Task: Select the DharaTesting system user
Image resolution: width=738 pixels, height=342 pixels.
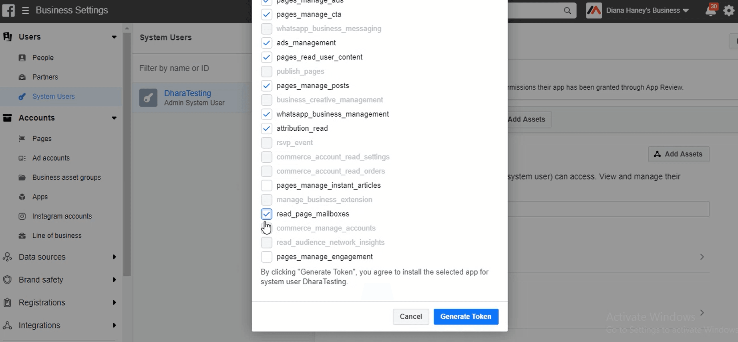Action: [x=192, y=98]
